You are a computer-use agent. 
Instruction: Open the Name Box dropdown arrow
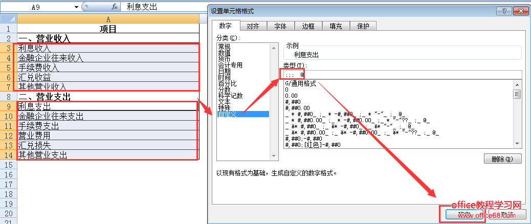76,7
